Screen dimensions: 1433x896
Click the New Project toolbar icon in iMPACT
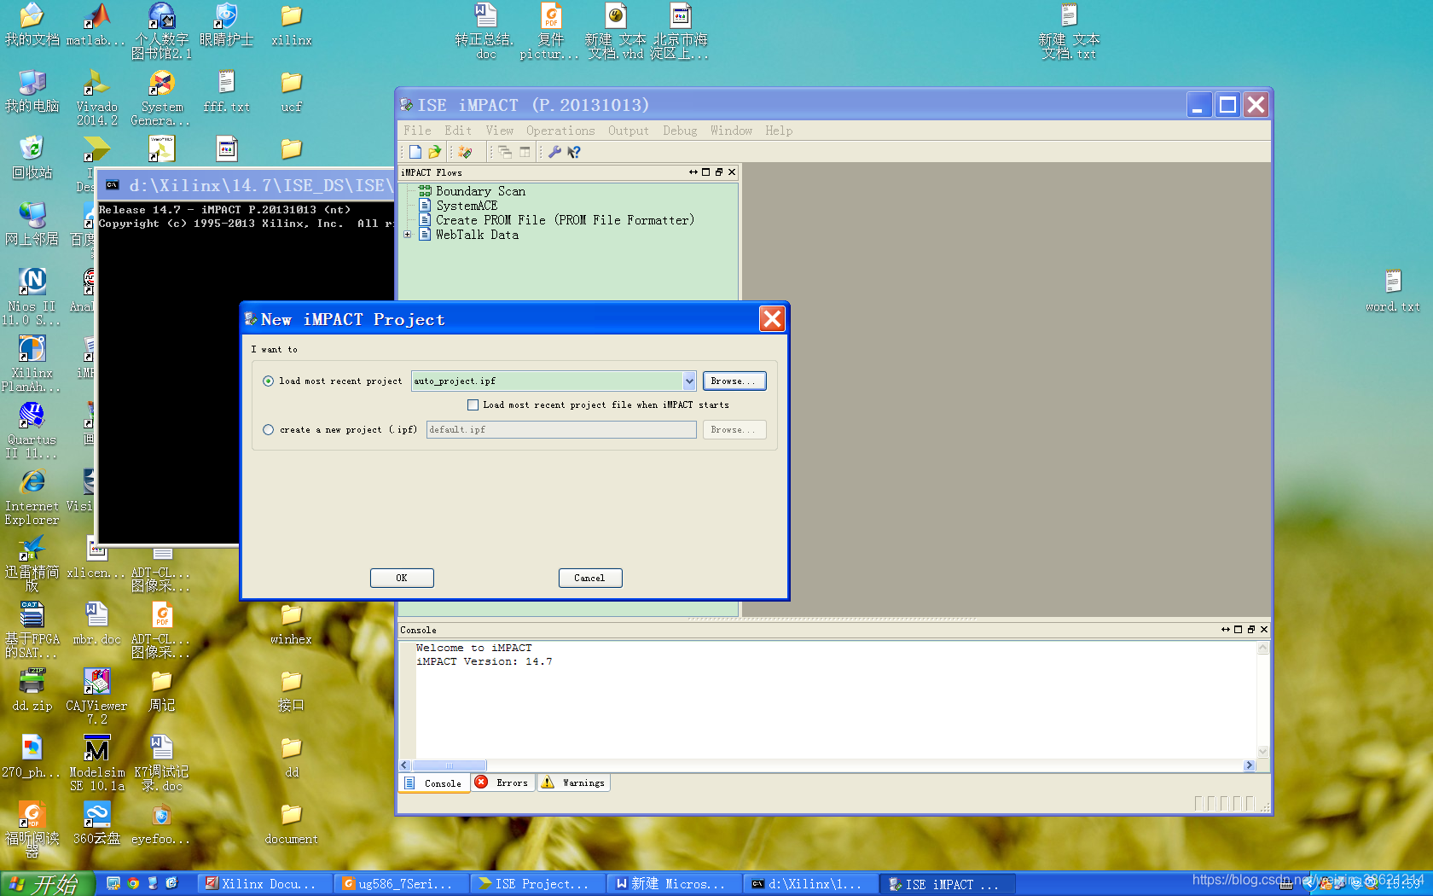(415, 152)
